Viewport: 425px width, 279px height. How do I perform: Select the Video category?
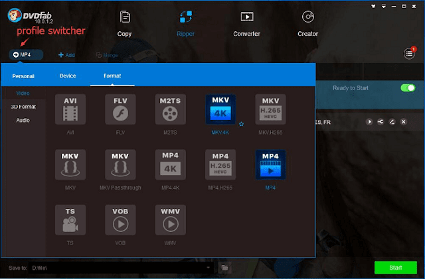coord(23,93)
